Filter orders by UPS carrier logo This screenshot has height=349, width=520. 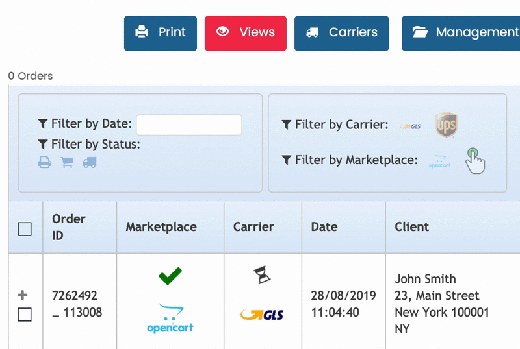pyautogui.click(x=447, y=125)
